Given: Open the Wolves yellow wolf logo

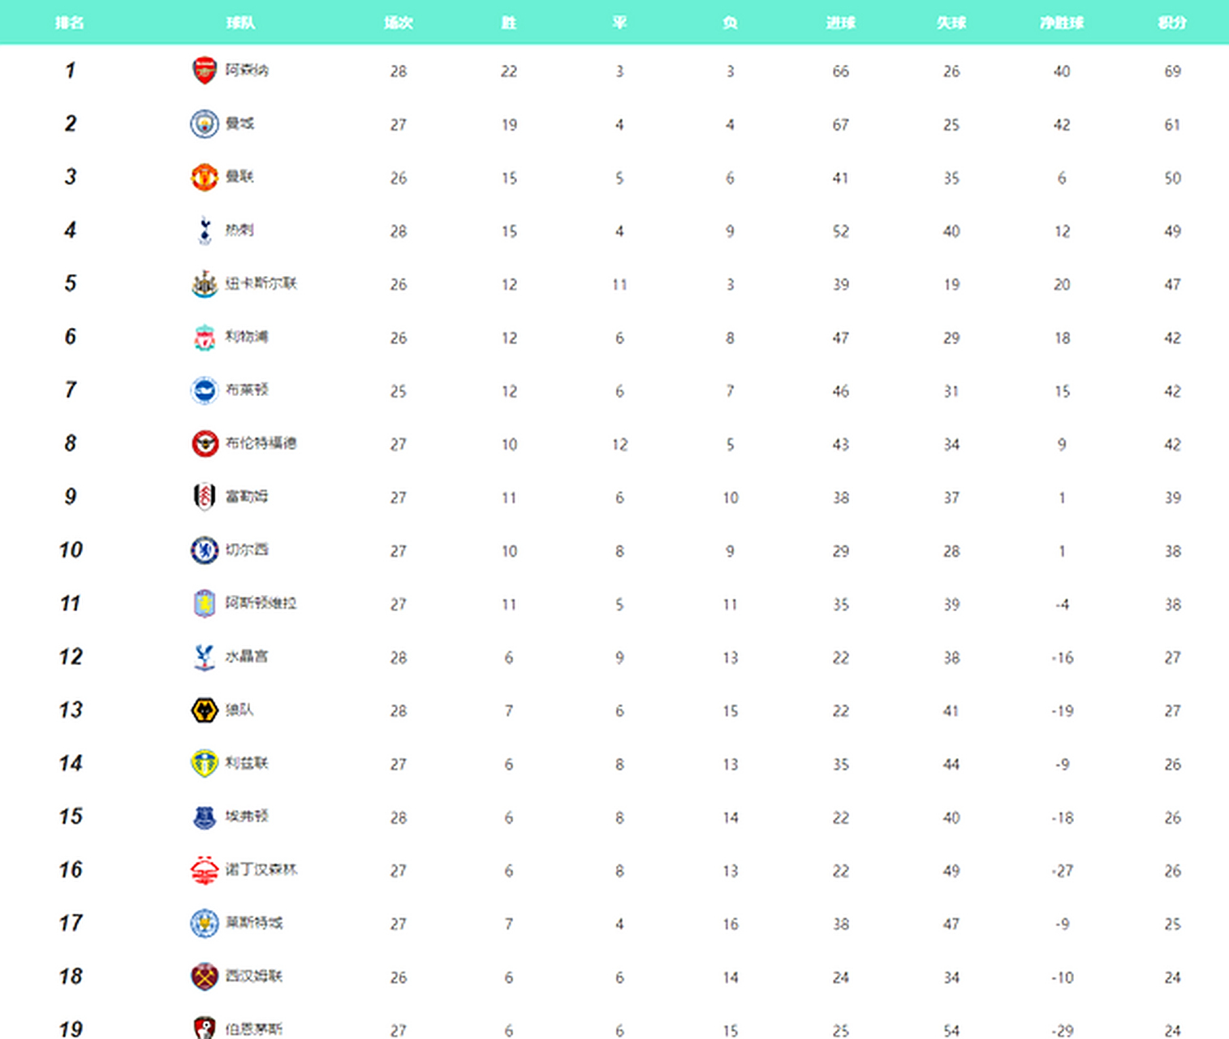Looking at the screenshot, I should (205, 710).
